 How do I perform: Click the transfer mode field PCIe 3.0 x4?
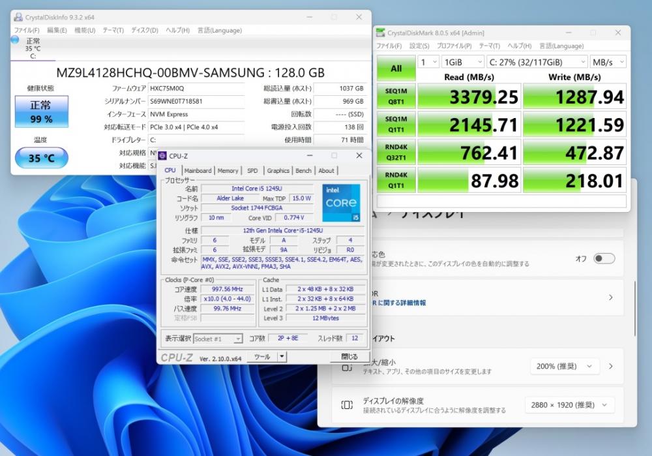pyautogui.click(x=196, y=127)
